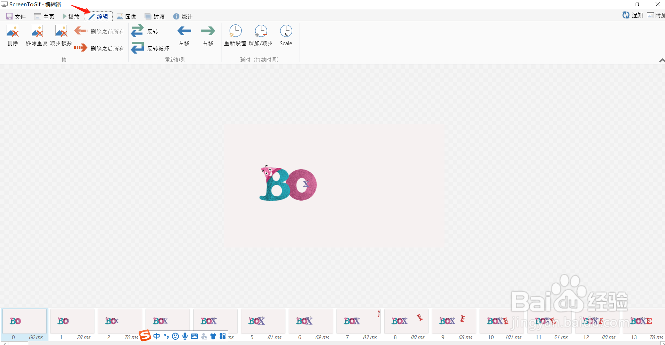Collapse the ribbon with the chevron
Image resolution: width=665 pixels, height=345 pixels.
pos(662,61)
